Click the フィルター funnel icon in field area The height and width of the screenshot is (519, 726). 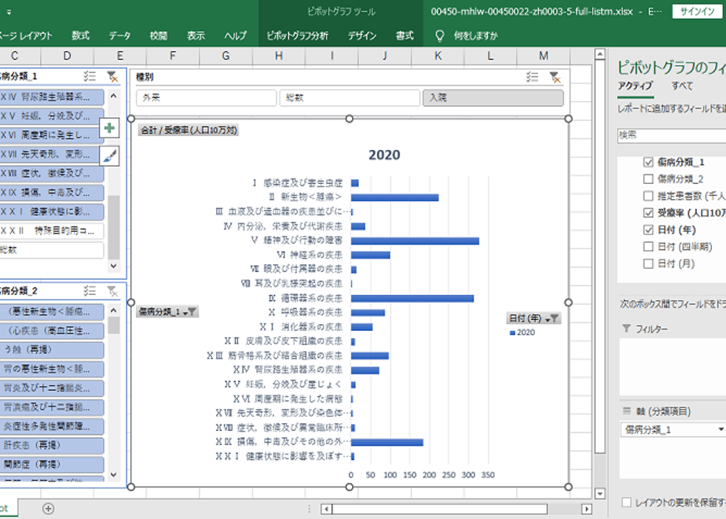point(626,329)
